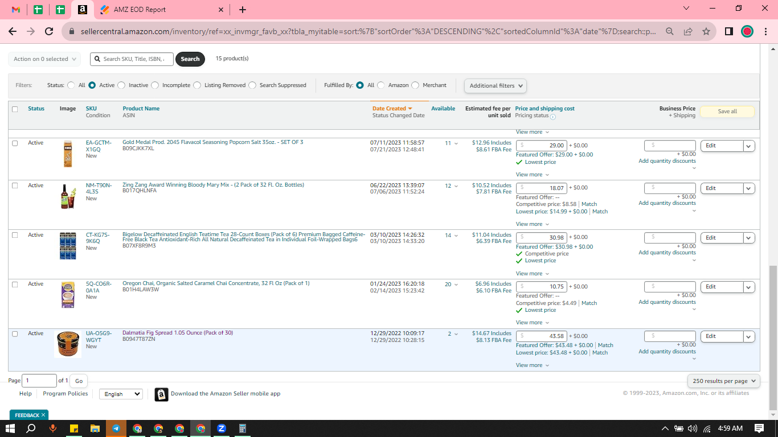Viewport: 778px width, 437px height.
Task: Open the Program Policies footer link
Action: (x=65, y=394)
